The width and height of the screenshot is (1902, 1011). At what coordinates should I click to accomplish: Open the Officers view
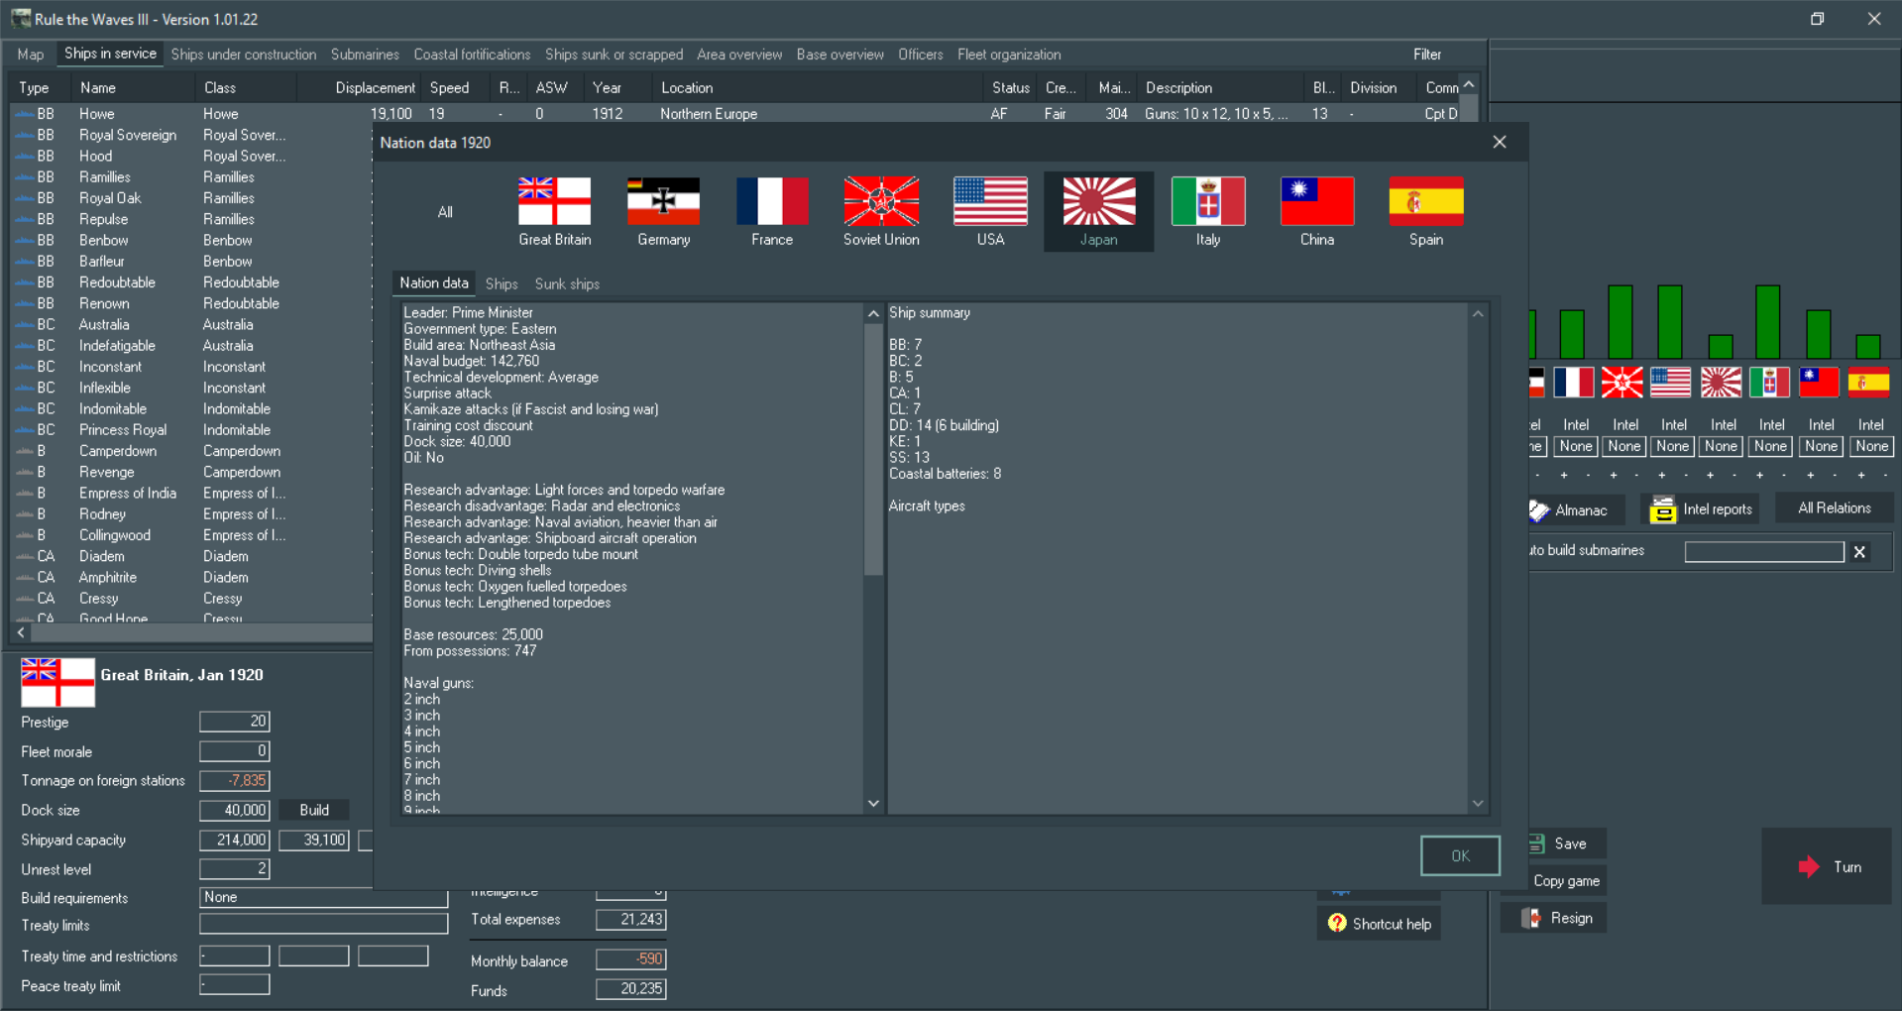tap(920, 55)
